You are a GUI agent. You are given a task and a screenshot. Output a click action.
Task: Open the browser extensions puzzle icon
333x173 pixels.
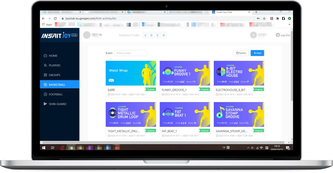(277, 19)
